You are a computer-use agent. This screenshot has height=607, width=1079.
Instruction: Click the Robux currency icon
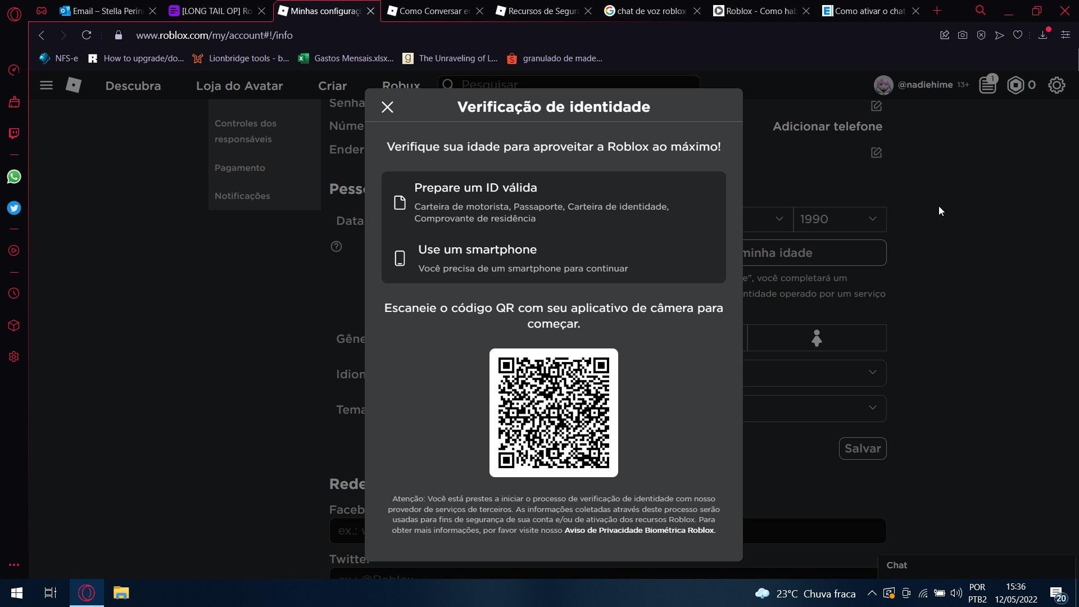pyautogui.click(x=1015, y=84)
